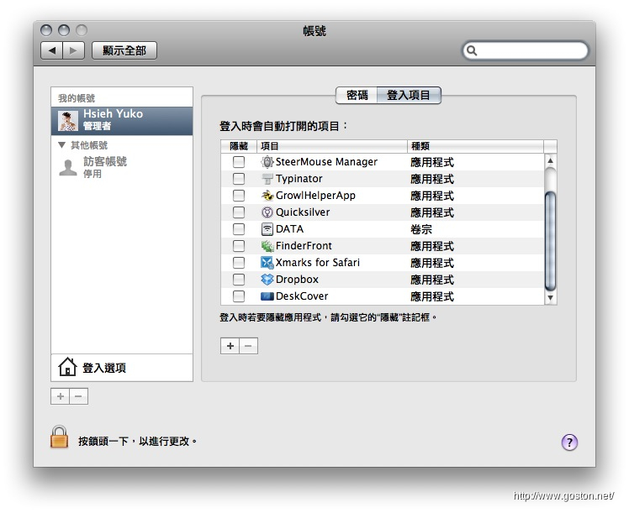Check the hide box for DeskCover
The image size is (629, 513).
pos(239,296)
